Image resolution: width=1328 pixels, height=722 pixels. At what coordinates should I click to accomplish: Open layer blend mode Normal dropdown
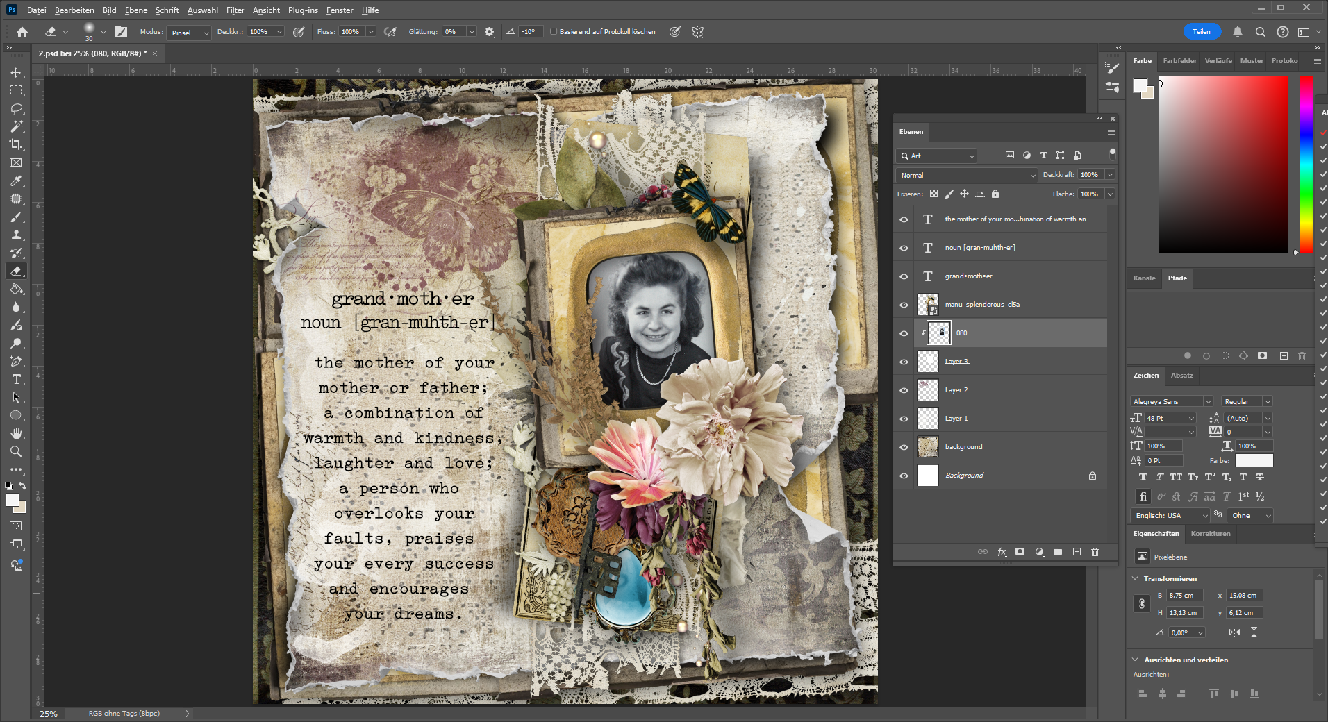click(x=966, y=175)
